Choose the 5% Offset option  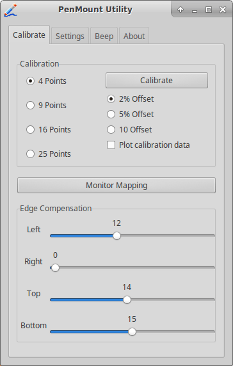point(131,115)
